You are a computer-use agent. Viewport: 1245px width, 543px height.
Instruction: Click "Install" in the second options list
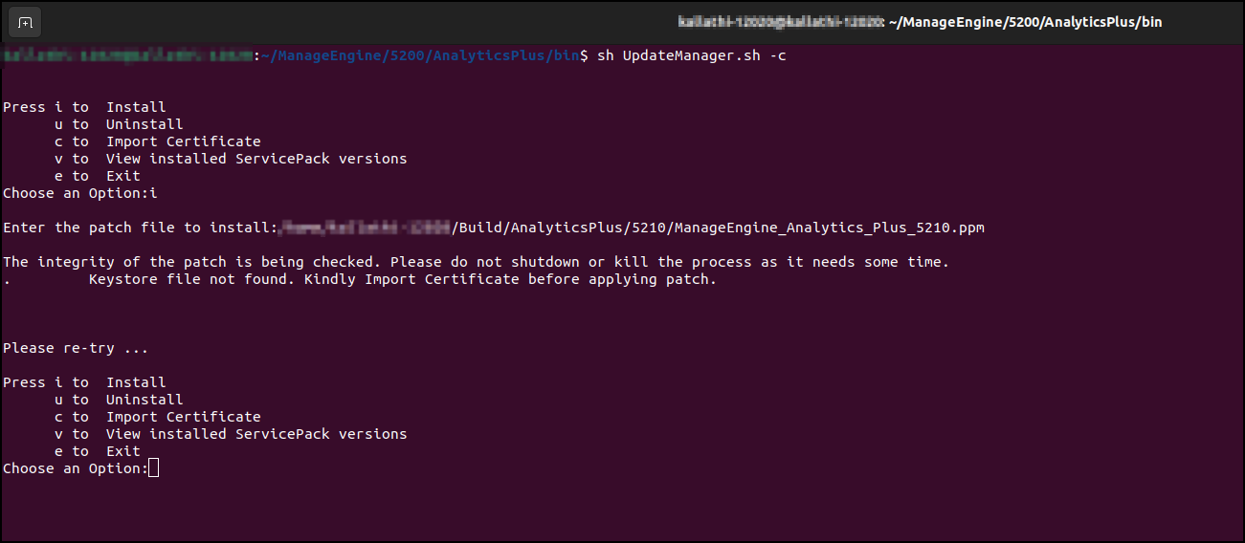(x=136, y=382)
